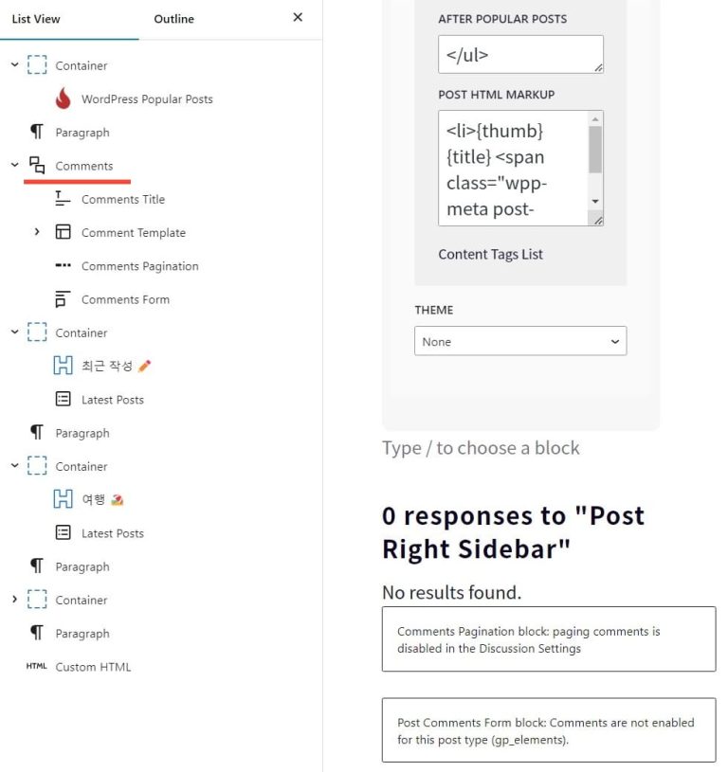728x772 pixels.
Task: Switch to the Outline tab
Action: pyautogui.click(x=173, y=18)
